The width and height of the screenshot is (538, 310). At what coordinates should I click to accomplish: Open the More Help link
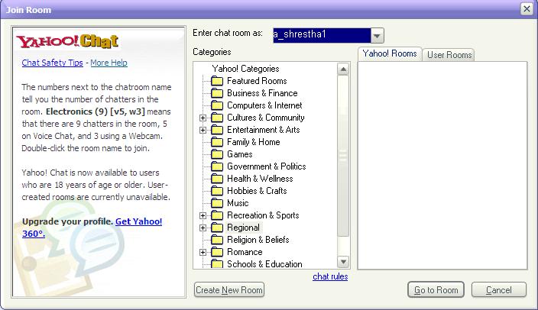click(x=109, y=63)
